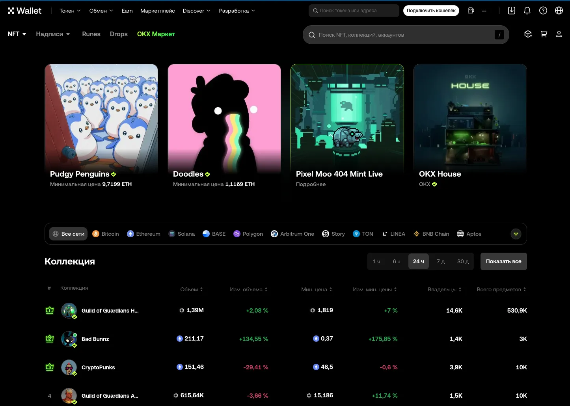The width and height of the screenshot is (570, 406).
Task: Open the shopping cart icon
Action: pos(544,34)
